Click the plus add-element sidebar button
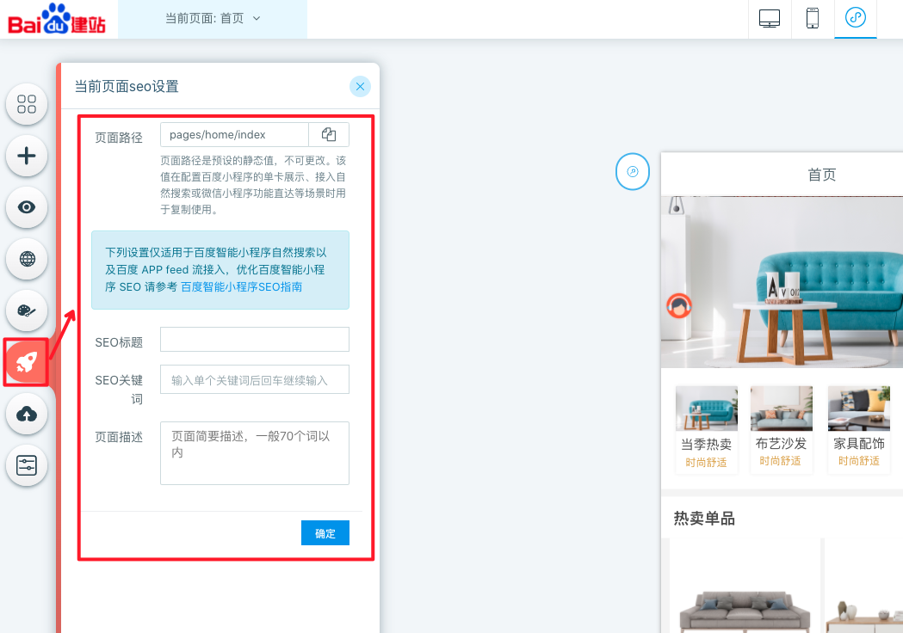The image size is (903, 633). coord(27,156)
